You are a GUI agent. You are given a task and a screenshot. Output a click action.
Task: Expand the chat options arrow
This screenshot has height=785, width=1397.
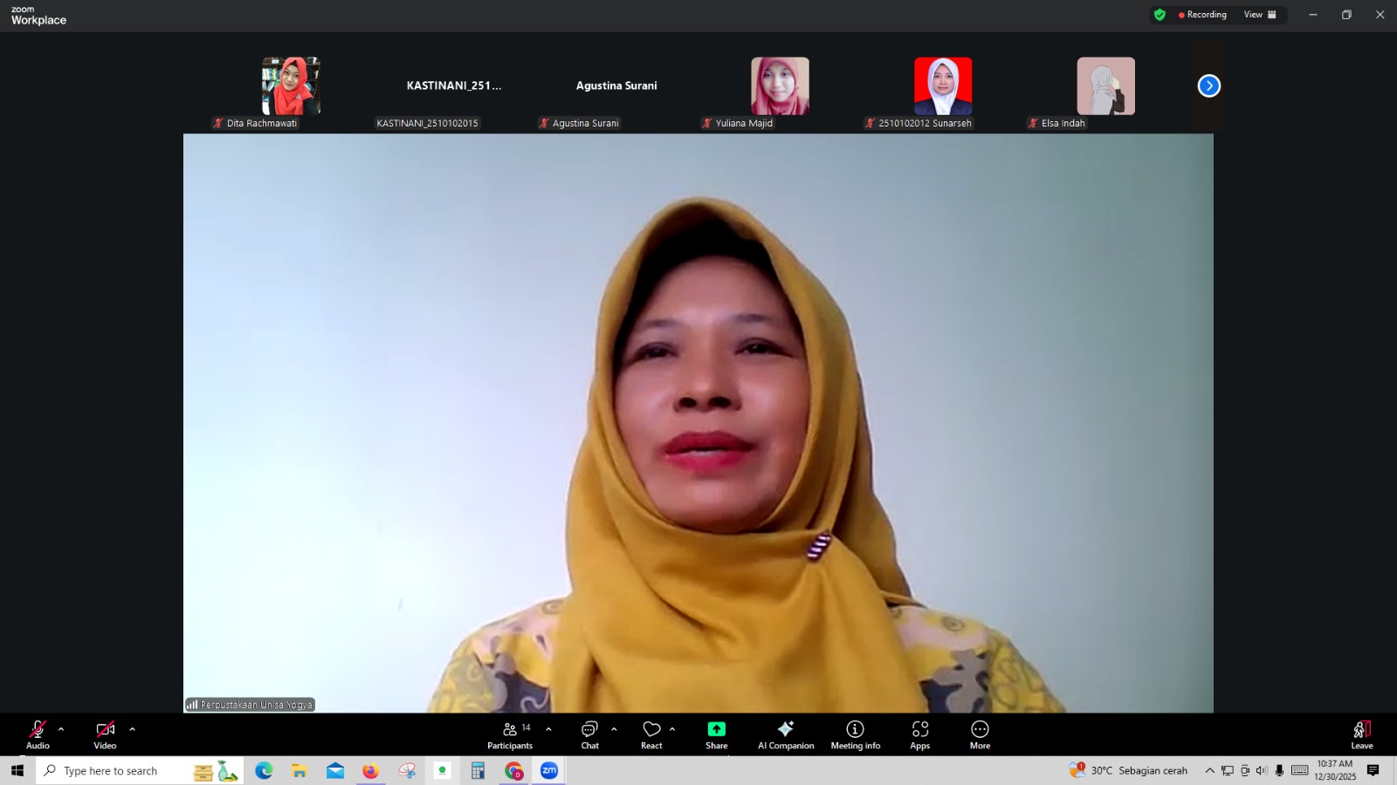(614, 729)
